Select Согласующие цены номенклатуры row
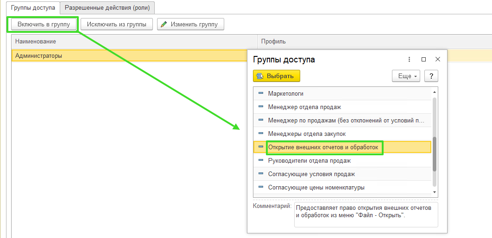The height and width of the screenshot is (238, 492). (342, 188)
